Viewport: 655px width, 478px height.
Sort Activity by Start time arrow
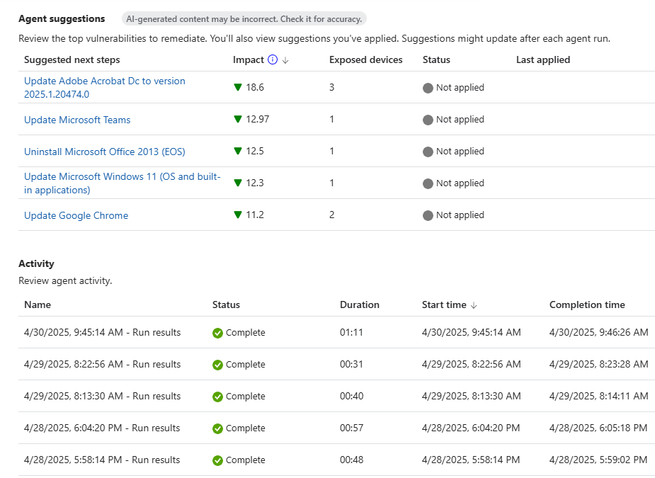(x=474, y=305)
